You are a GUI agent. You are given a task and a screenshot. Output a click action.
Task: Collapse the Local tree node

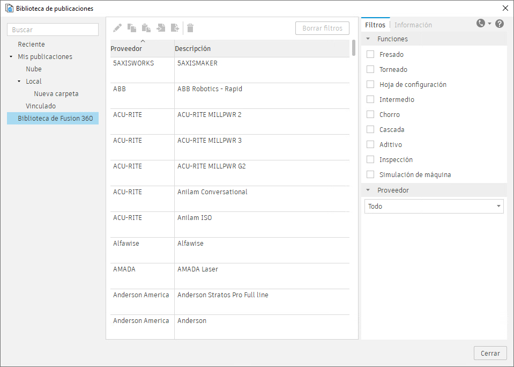pyautogui.click(x=19, y=82)
